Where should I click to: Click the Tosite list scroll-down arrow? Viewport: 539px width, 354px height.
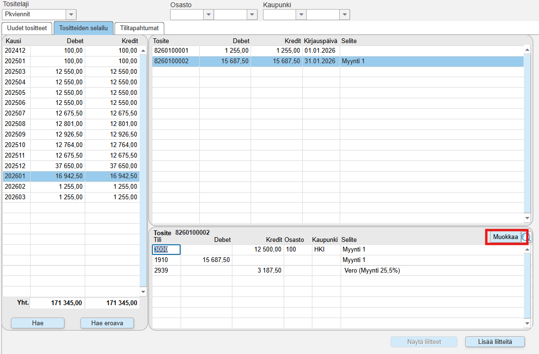click(x=528, y=218)
